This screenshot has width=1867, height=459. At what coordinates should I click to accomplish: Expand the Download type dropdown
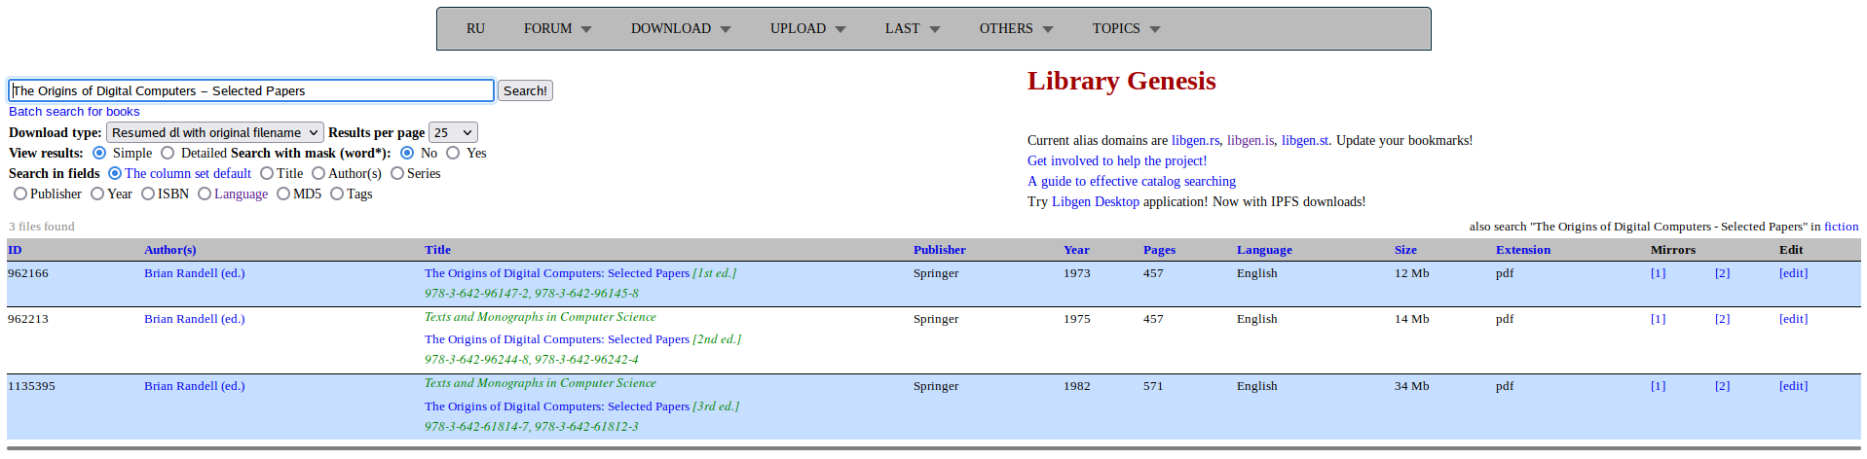[x=214, y=132]
